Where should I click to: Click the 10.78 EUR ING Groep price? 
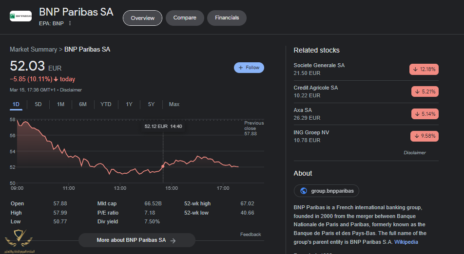307,140
